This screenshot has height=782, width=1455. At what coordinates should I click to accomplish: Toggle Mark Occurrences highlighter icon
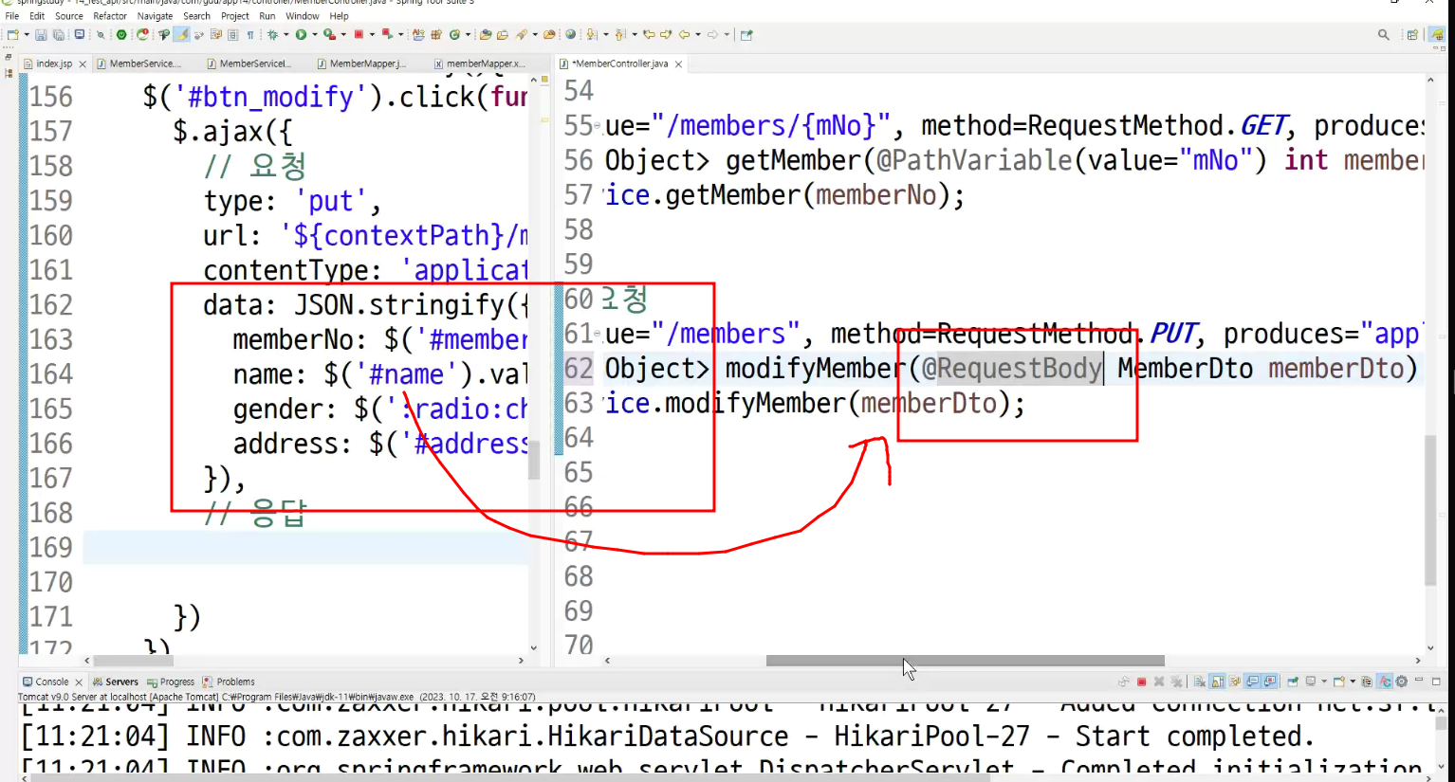coord(182,35)
